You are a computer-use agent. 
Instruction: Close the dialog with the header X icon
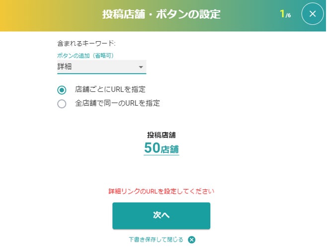[x=313, y=14]
